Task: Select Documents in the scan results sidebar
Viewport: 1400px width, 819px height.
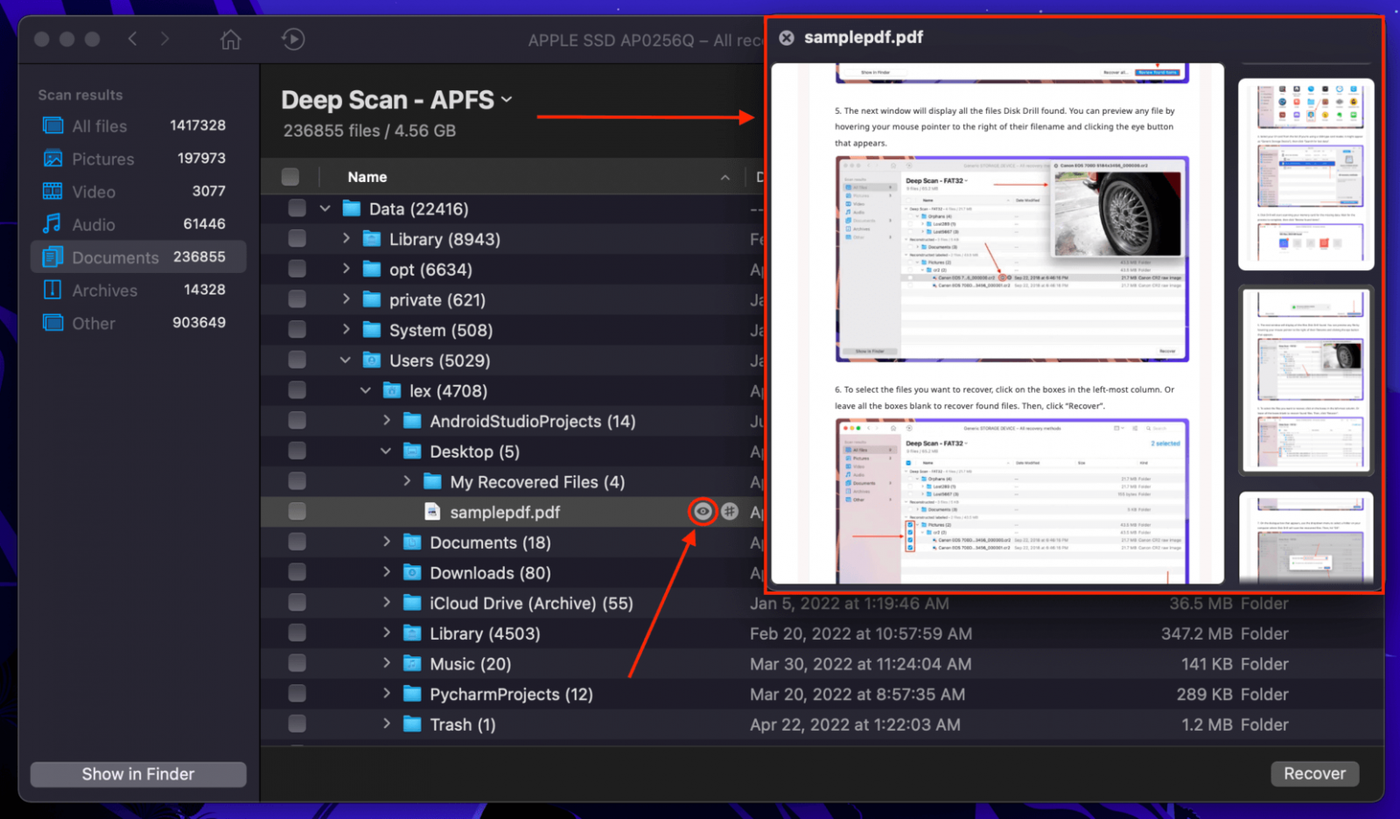Action: pos(114,256)
